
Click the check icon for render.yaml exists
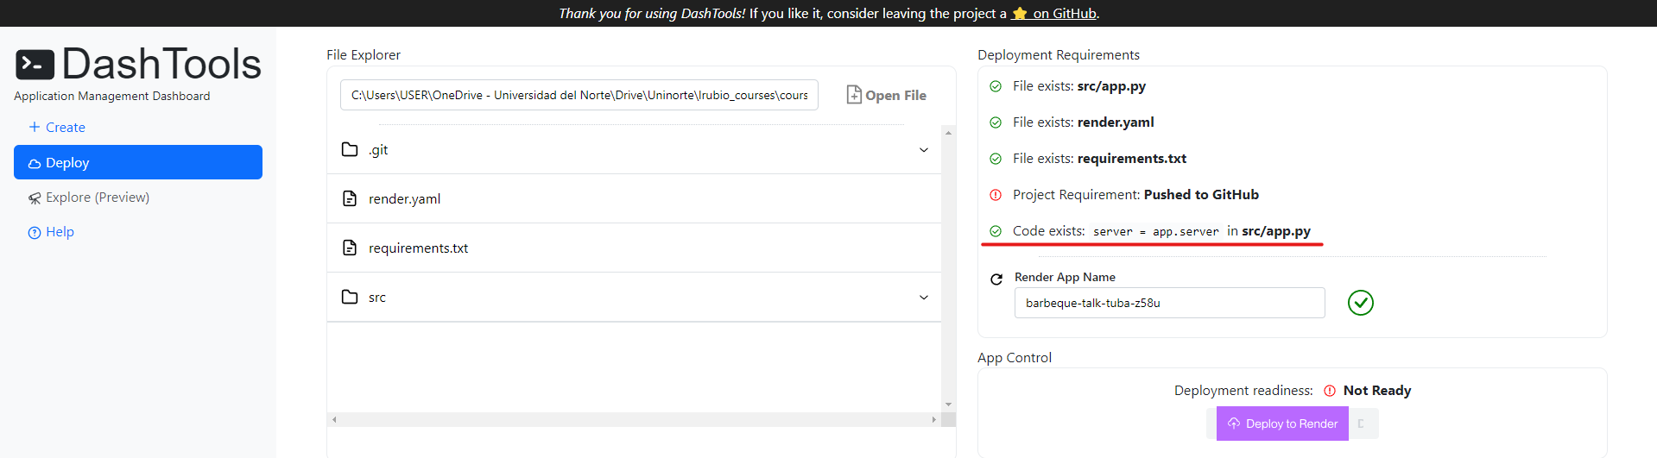(996, 122)
